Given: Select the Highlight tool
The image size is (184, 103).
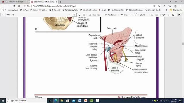Looking at the screenshot, I should coord(140,15).
